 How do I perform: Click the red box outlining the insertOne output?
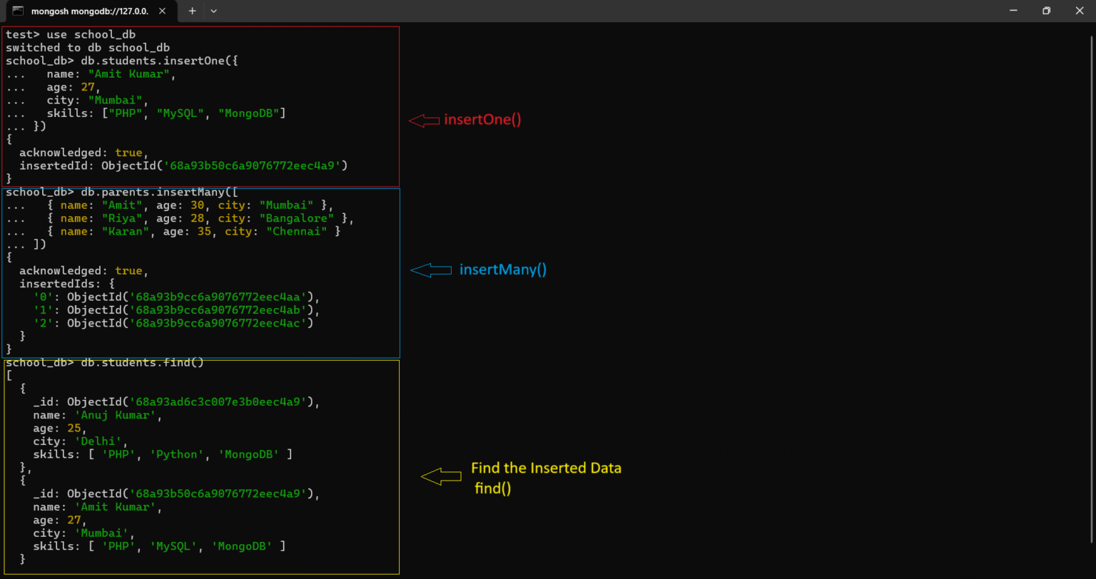tap(399, 107)
